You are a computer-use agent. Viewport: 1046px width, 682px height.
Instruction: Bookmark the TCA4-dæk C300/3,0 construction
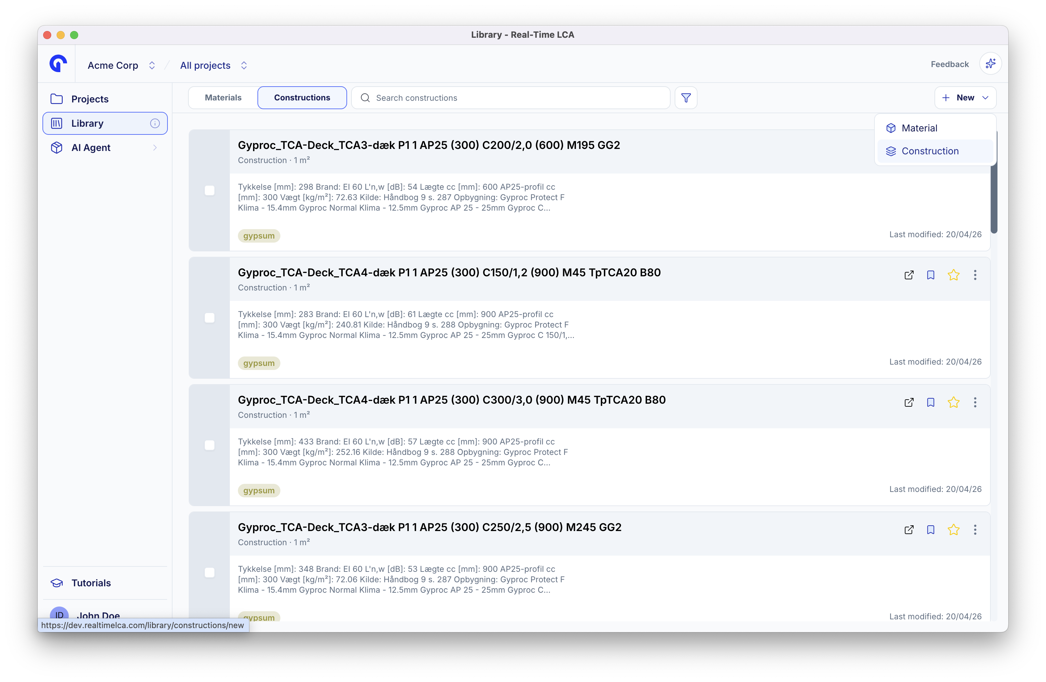[x=930, y=403]
